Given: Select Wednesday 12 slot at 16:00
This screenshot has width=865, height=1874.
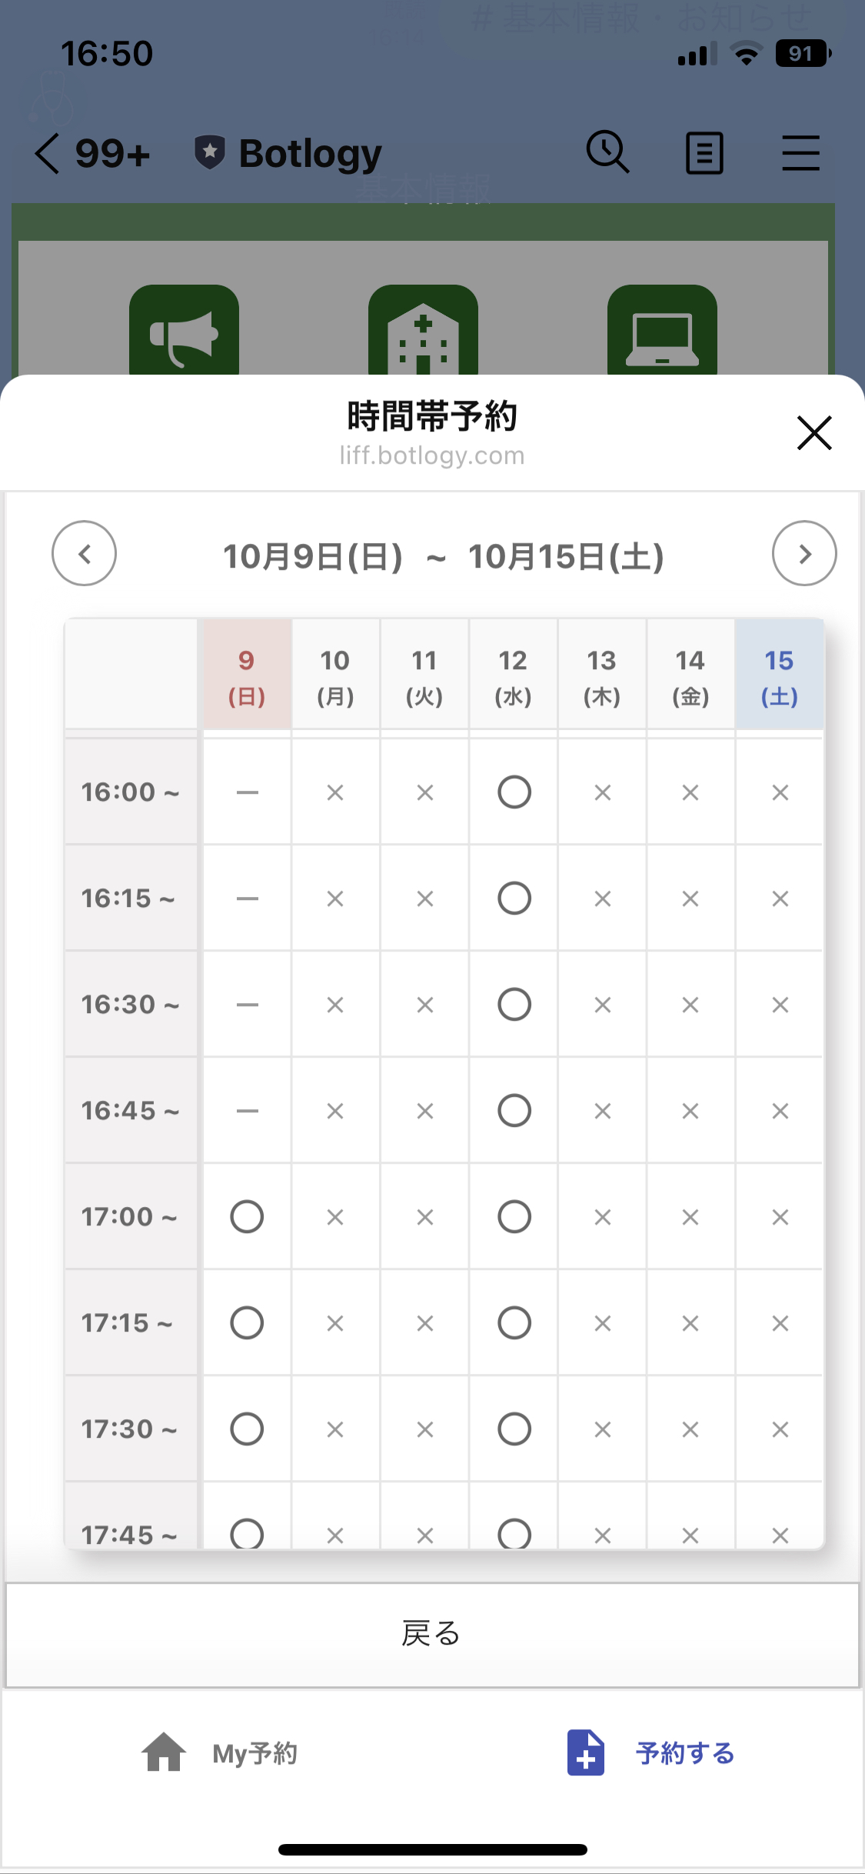Looking at the screenshot, I should tap(514, 792).
